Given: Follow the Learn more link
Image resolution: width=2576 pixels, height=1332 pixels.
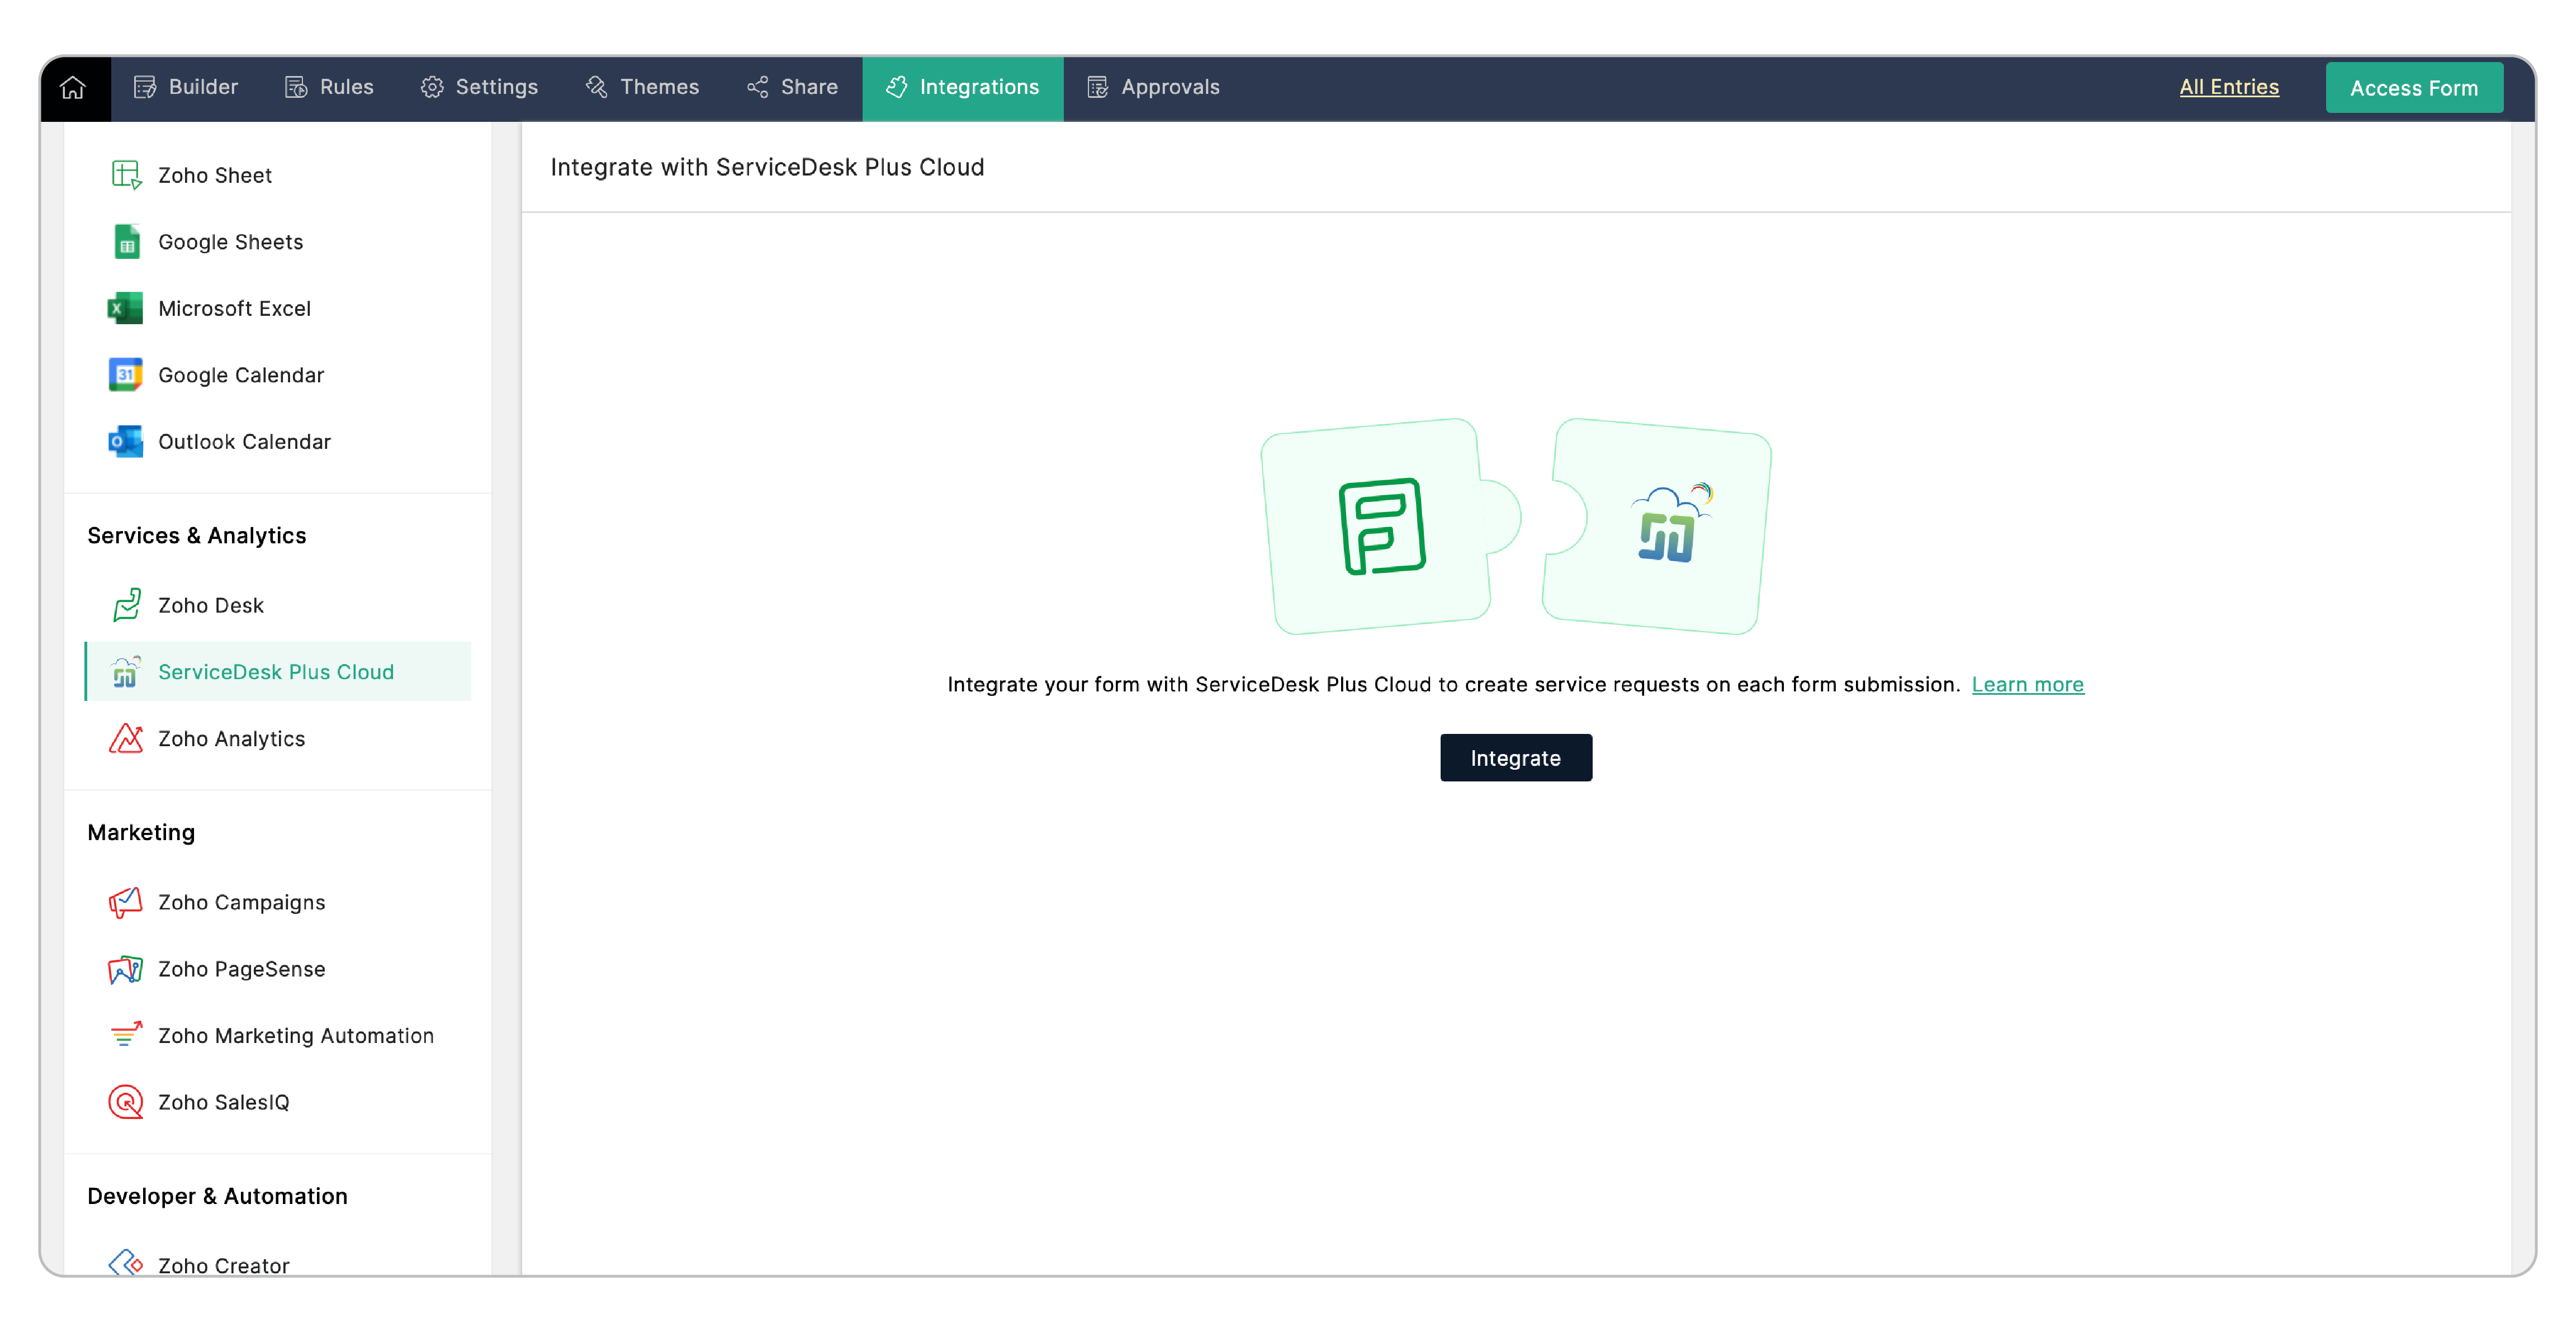Looking at the screenshot, I should 2027,685.
